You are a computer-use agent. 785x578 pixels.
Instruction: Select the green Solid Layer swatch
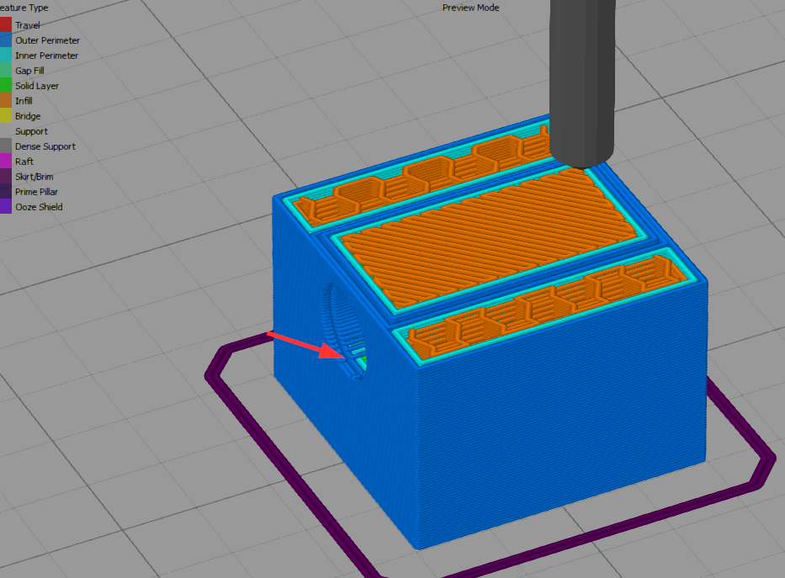(x=6, y=86)
